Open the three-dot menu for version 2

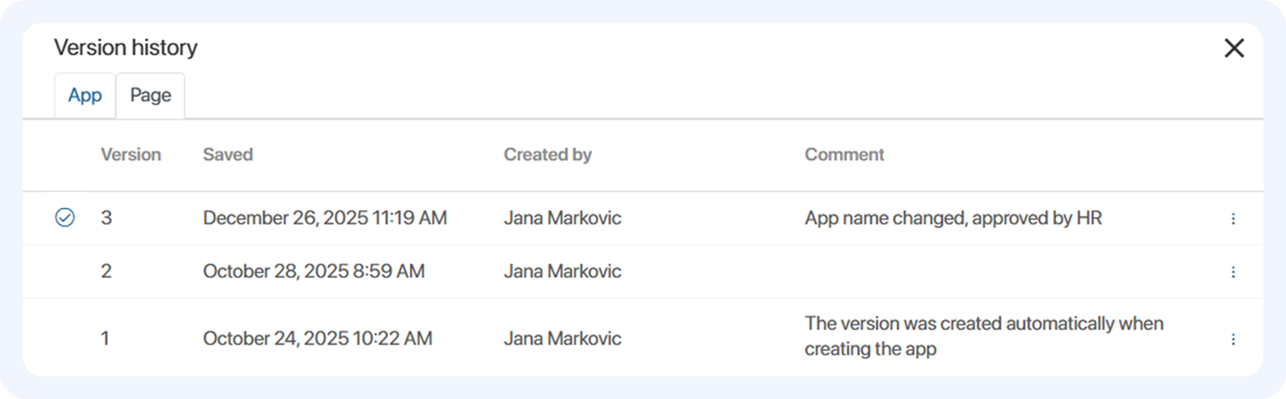(1233, 272)
